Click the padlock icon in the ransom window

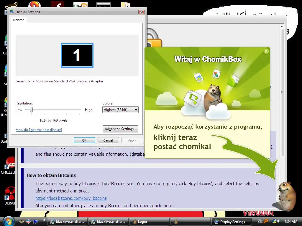pos(155,38)
